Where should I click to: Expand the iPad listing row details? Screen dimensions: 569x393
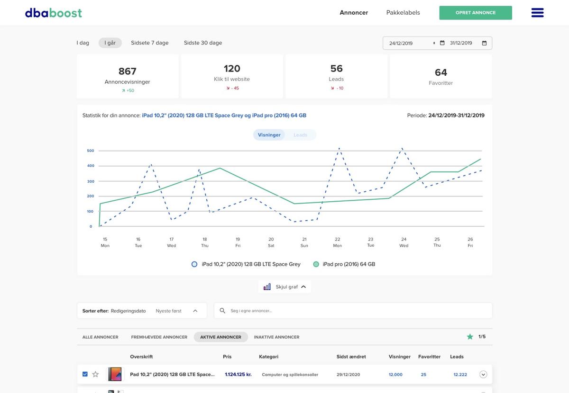point(483,375)
